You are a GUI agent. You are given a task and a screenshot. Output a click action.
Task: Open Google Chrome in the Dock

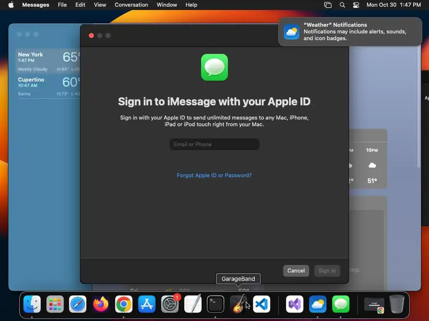pyautogui.click(x=124, y=304)
